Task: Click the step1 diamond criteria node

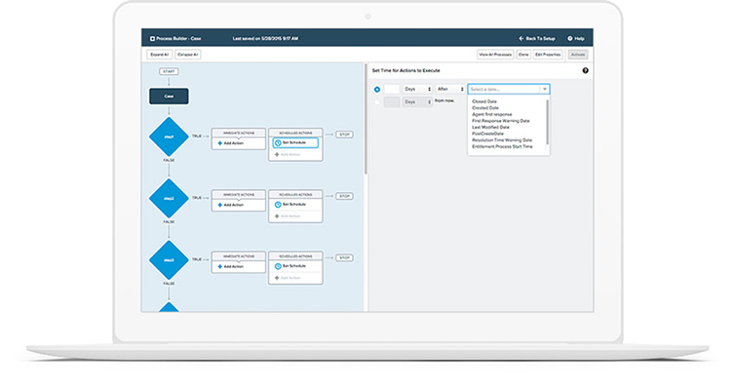Action: [x=168, y=136]
